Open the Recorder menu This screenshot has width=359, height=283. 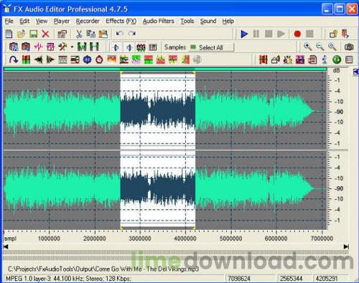click(88, 21)
